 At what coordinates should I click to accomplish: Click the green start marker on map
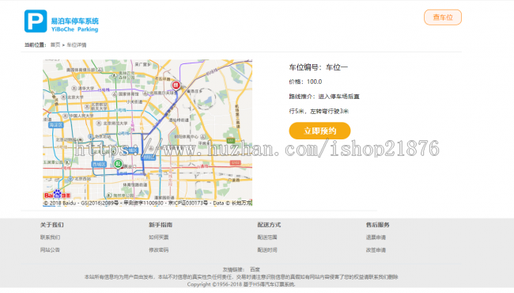pyautogui.click(x=118, y=163)
